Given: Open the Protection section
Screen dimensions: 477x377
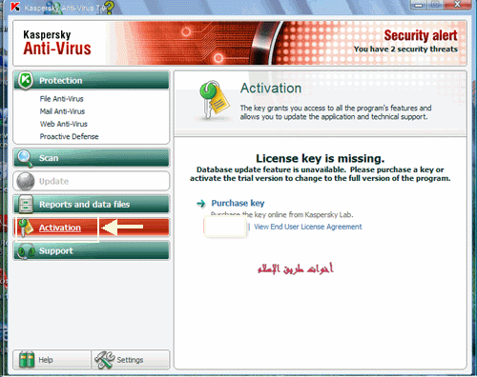Looking at the screenshot, I should [92, 80].
